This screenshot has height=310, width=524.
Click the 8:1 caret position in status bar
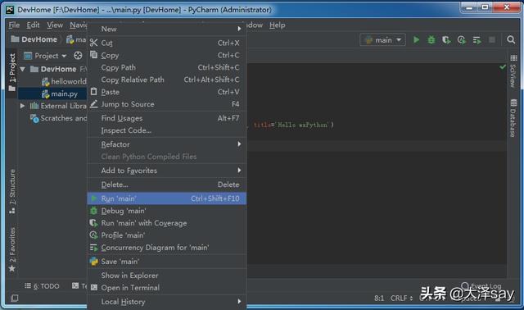(379, 298)
